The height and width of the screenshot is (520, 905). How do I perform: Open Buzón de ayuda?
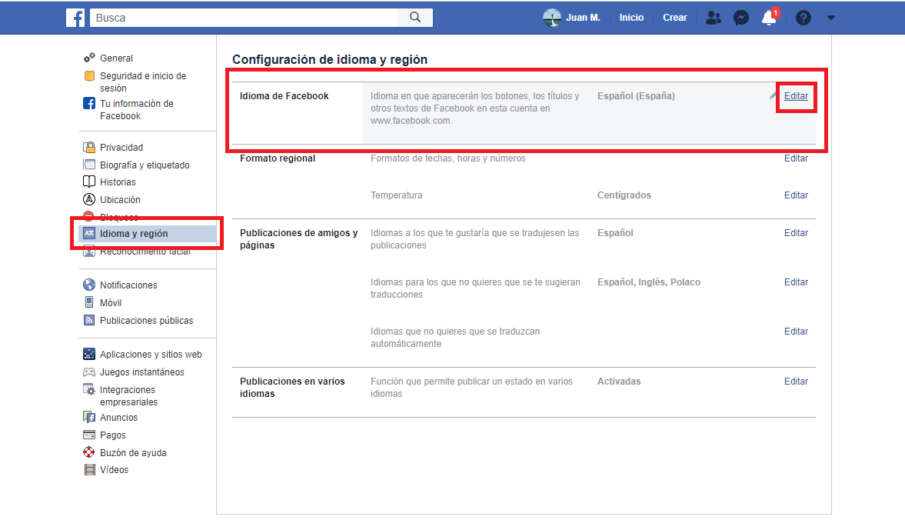click(133, 453)
